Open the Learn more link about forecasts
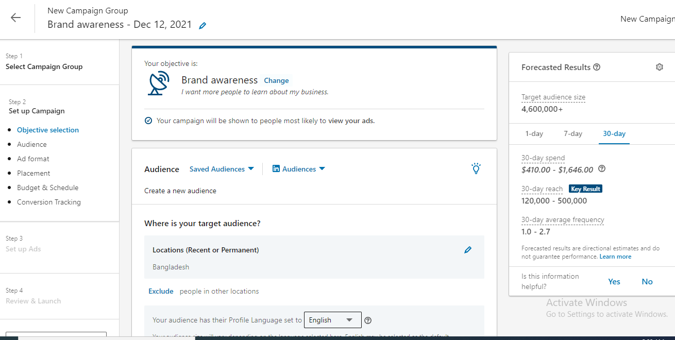Viewport: 675px width, 340px height. tap(615, 256)
